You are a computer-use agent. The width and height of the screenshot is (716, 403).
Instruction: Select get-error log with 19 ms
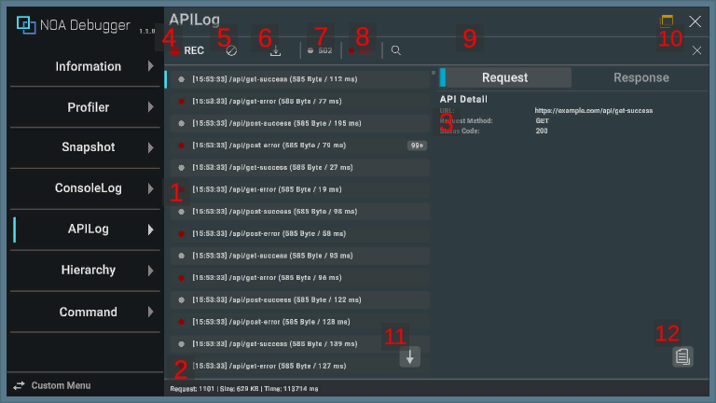300,189
